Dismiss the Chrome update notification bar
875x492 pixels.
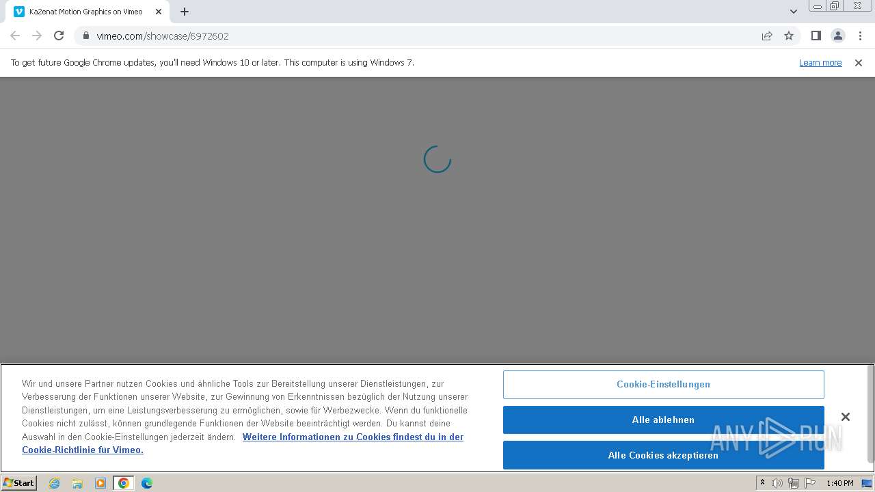pos(859,62)
